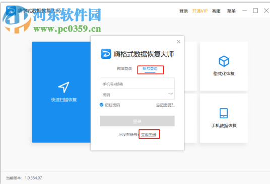
Task: Toggle the 记住密码 checkbox
Action: (x=101, y=105)
